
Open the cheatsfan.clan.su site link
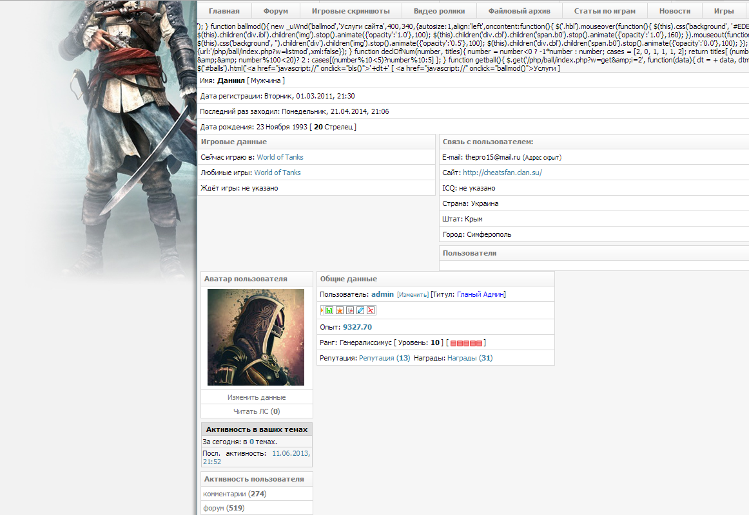coord(503,173)
